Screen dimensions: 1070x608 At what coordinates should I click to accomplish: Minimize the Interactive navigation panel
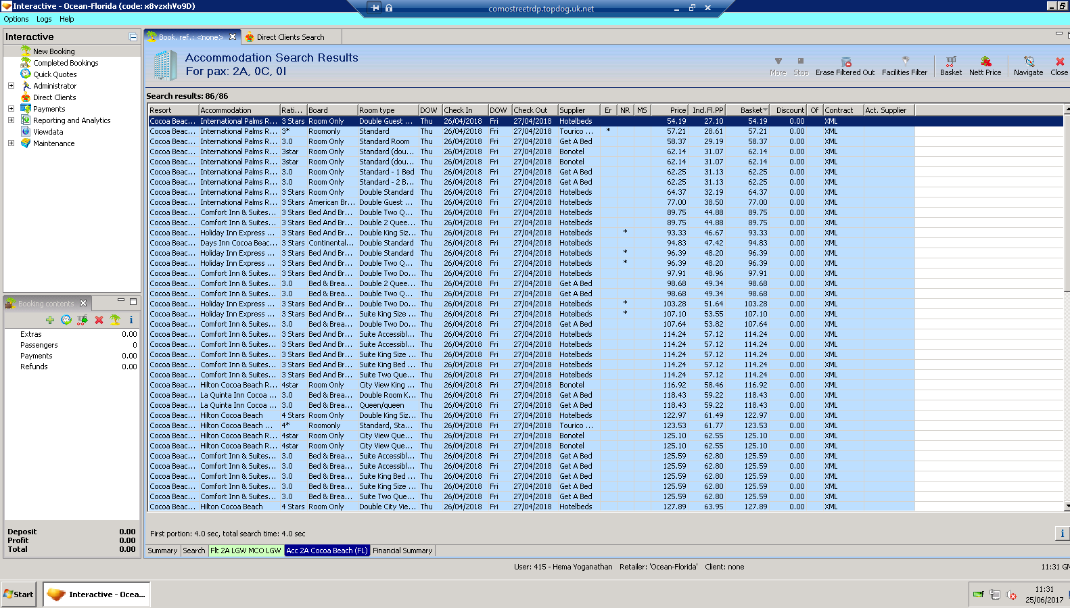pos(133,37)
